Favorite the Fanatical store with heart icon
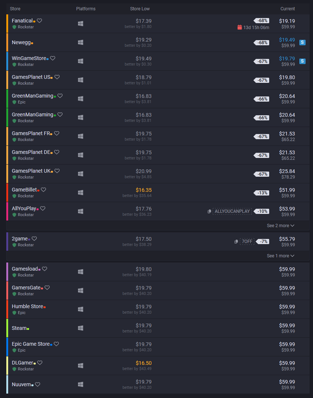This screenshot has width=313, height=398. [39, 21]
